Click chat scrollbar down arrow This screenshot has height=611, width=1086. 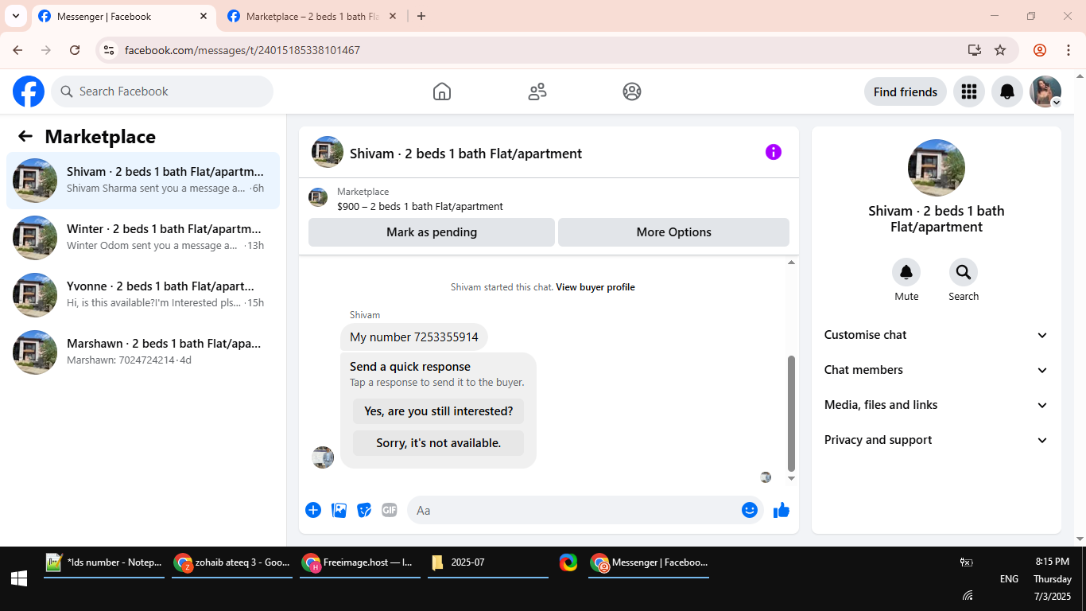point(791,478)
